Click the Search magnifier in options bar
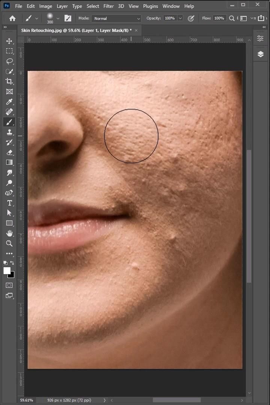 tap(232, 18)
